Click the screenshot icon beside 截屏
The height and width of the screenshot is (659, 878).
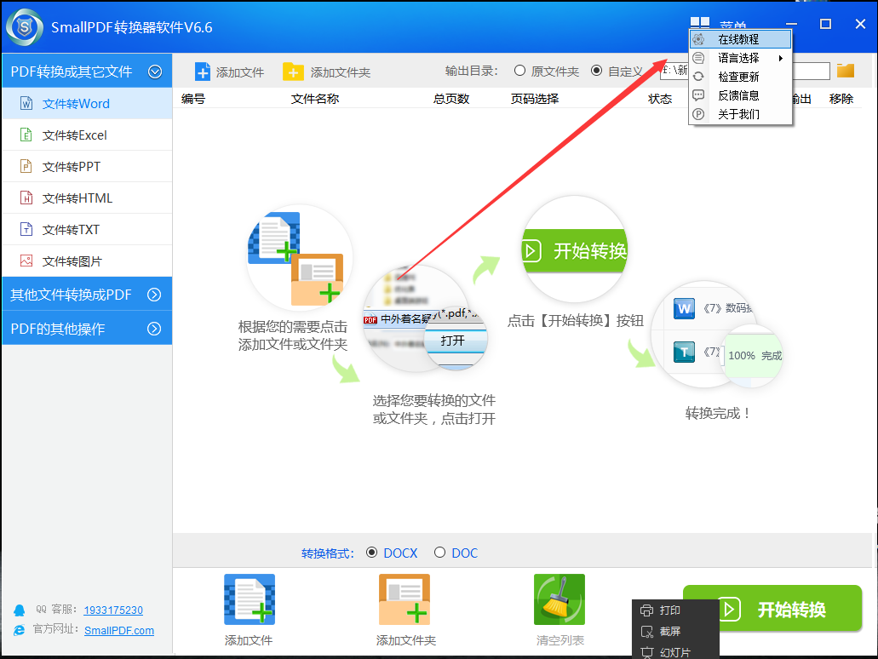646,632
